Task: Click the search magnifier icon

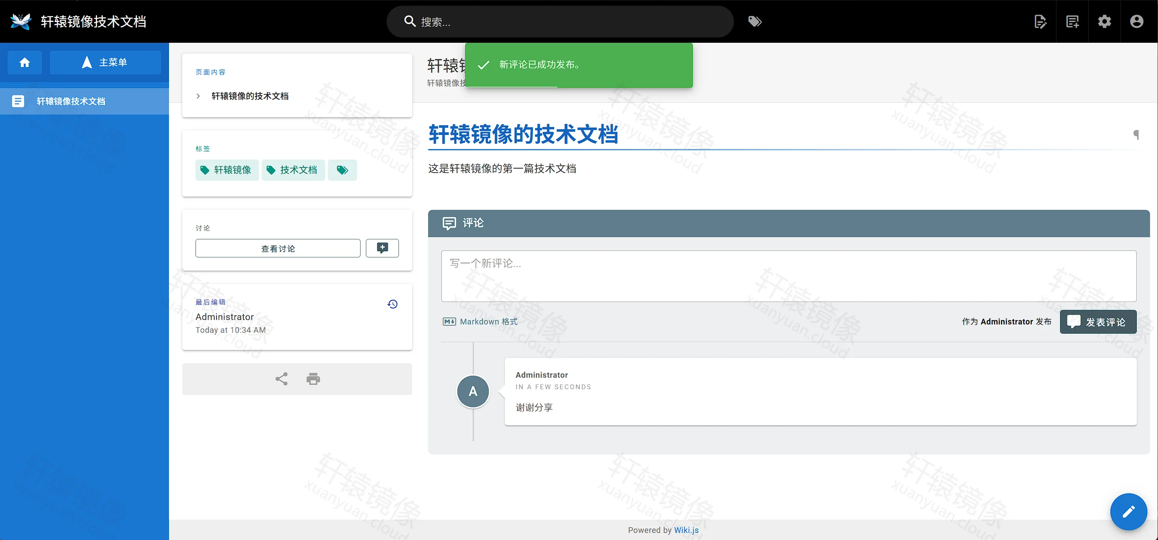Action: (x=410, y=21)
